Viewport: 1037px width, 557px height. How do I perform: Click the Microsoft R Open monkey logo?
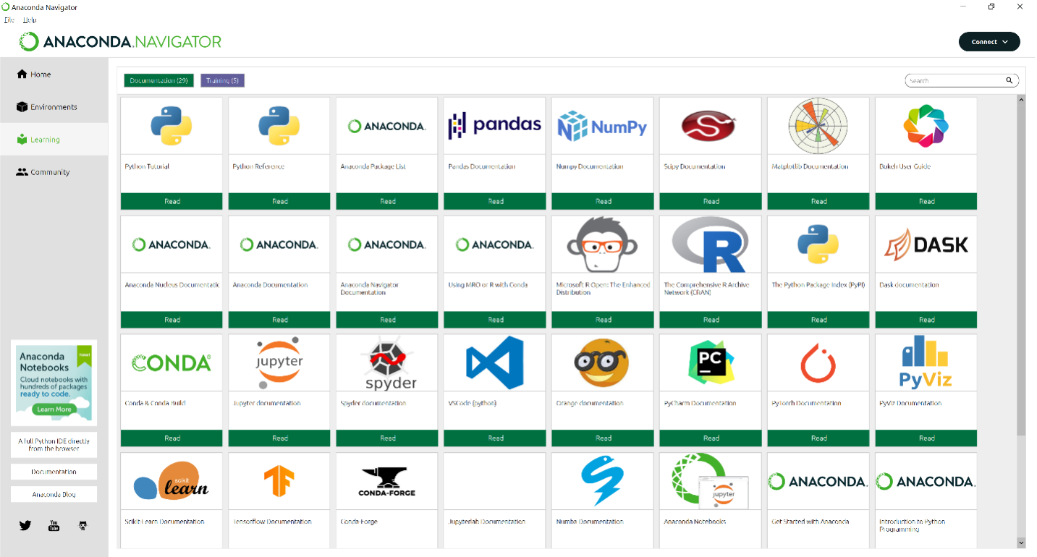coord(603,245)
